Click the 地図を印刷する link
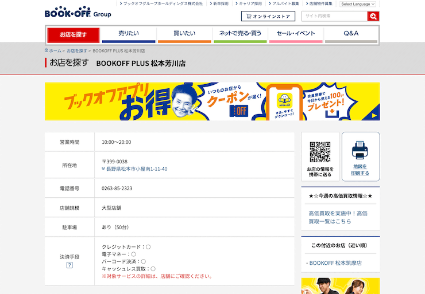 pos(360,170)
